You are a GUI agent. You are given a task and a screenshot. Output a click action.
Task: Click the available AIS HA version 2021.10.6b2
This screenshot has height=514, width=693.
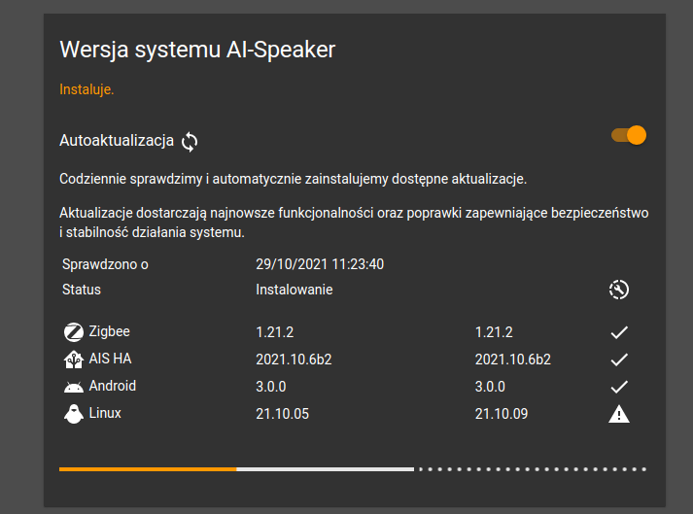(512, 360)
